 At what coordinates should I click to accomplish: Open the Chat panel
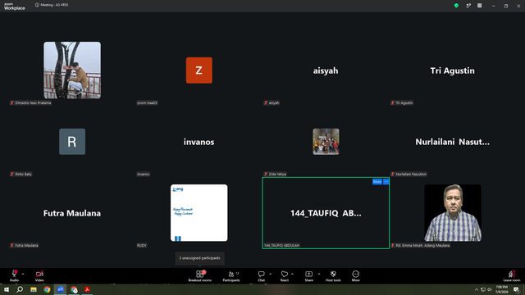click(261, 276)
